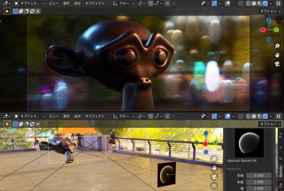Adjust 値 value field 2.000
The height and width of the screenshot is (191, 284).
click(259, 188)
